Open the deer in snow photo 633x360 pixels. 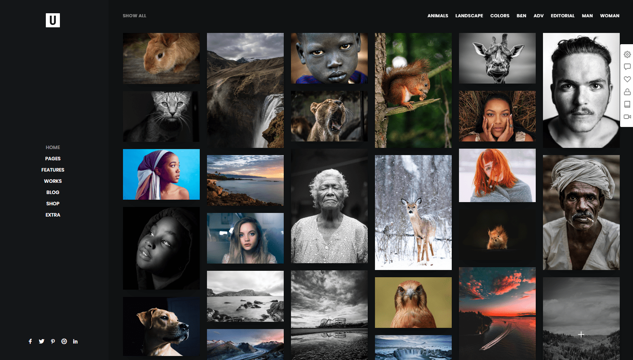413,213
